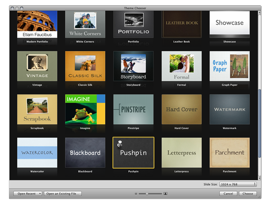
Task: Choose the Blackboard theme
Action: (x=85, y=153)
